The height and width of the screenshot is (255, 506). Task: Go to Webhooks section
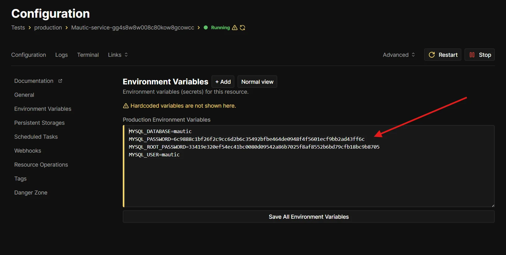coord(28,151)
